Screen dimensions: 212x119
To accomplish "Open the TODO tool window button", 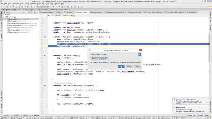I will (x=6, y=116).
